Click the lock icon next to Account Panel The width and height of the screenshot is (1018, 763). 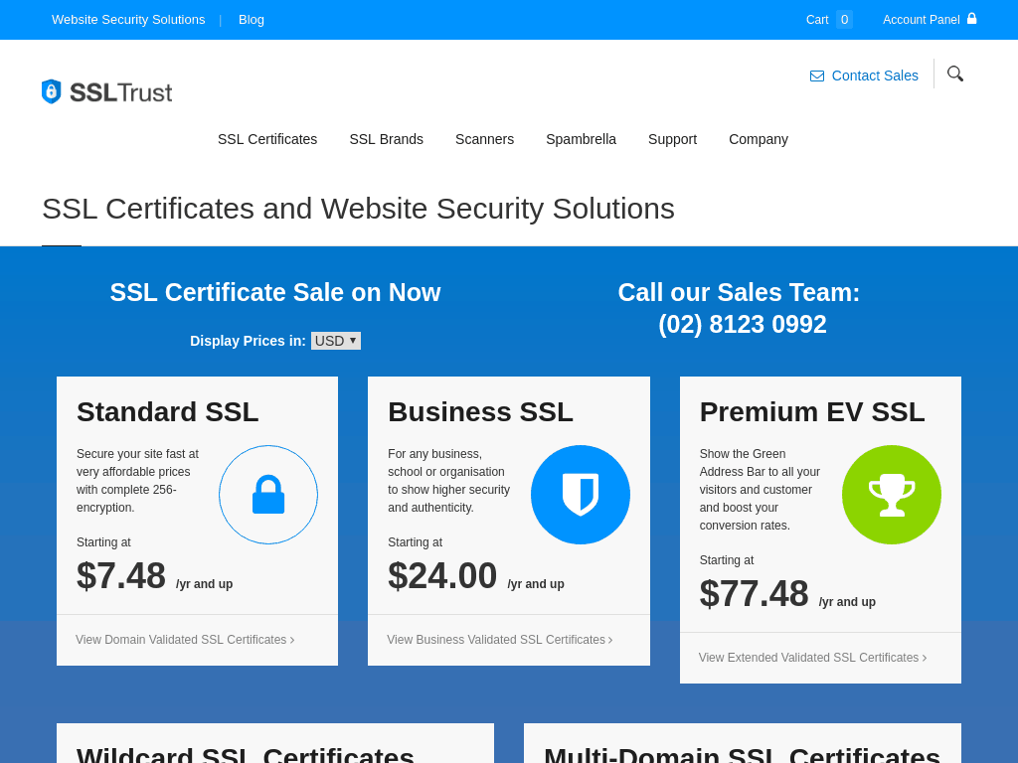(972, 18)
